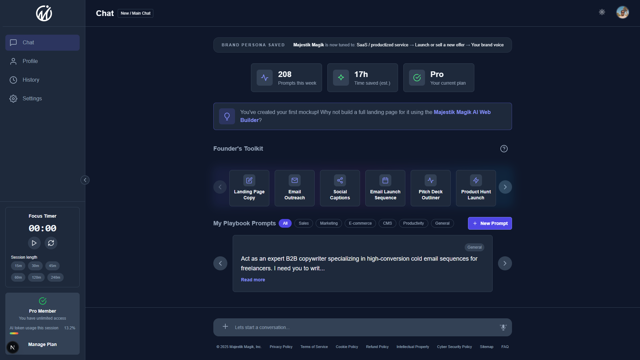The height and width of the screenshot is (360, 640).
Task: Show next playbook prompt card
Action: (x=505, y=263)
